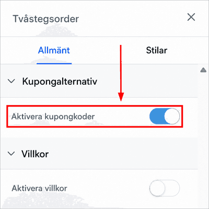Click blank area of Kupongalternativ header row
The height and width of the screenshot is (209, 209).
[x=146, y=82]
